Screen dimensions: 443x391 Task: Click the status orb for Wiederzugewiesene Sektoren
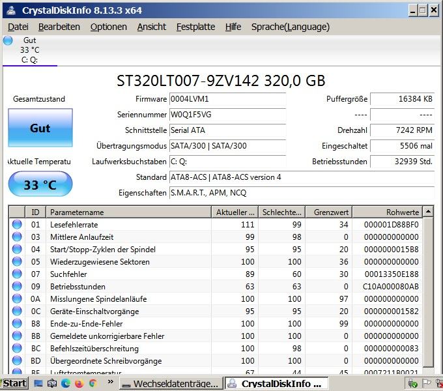[x=17, y=261]
